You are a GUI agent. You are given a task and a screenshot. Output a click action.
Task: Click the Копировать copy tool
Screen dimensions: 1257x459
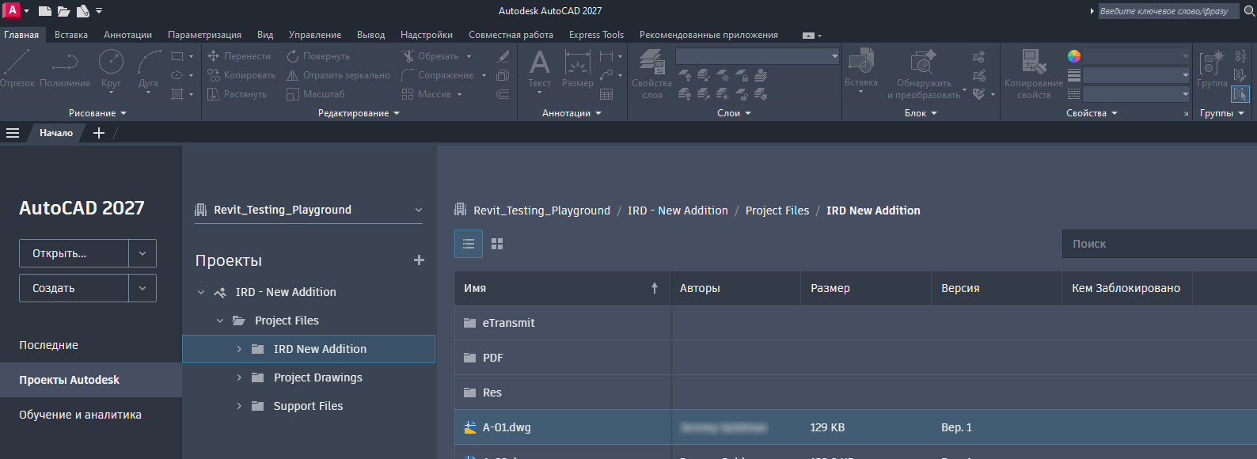241,75
